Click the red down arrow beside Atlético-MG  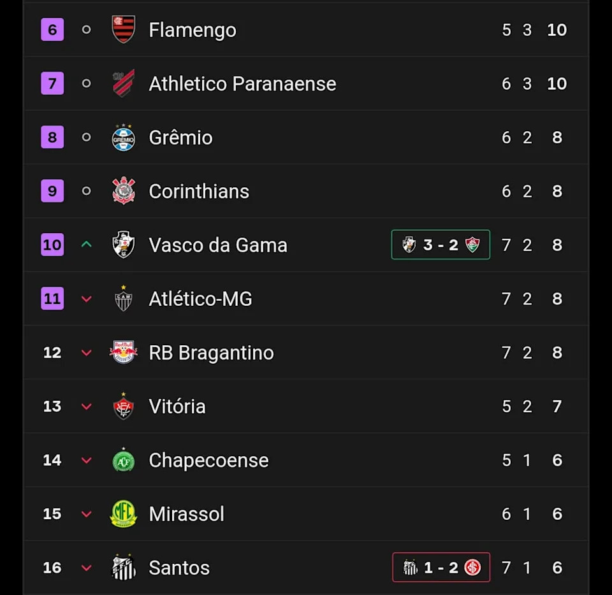point(87,299)
